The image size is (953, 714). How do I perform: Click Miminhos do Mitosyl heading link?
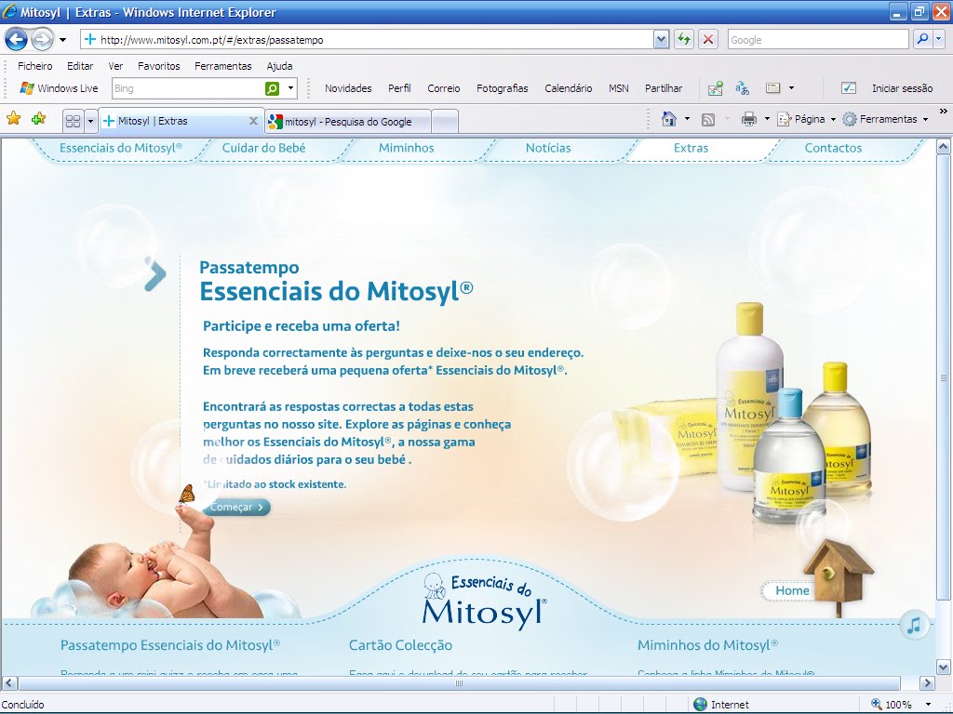coord(707,645)
